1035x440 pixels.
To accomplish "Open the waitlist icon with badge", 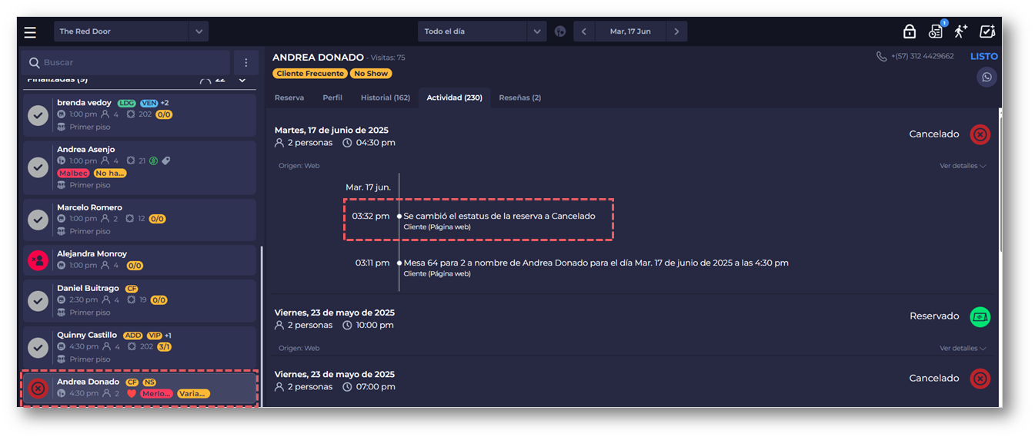I will (x=936, y=31).
